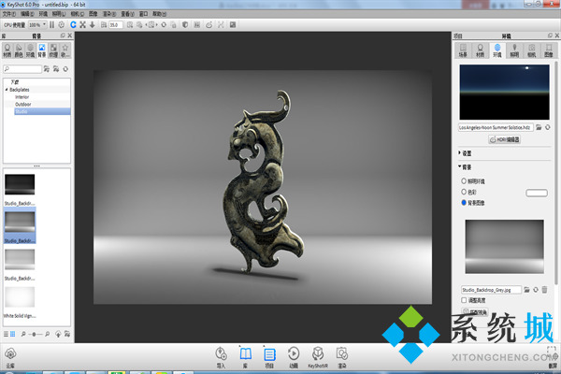Viewport: 561px width, 374px height.
Task: Open the Library panel from bottom toolbar
Action: [x=246, y=355]
